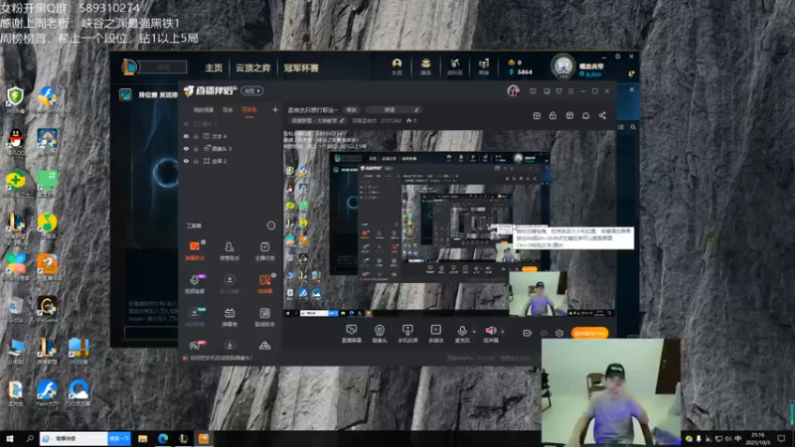Open File Explorer from the taskbar
The image size is (795, 447).
point(142,438)
